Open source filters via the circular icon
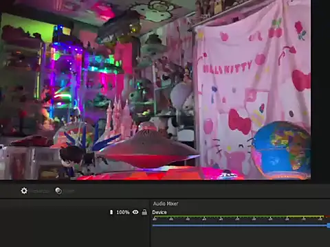330x247 pixels. pyautogui.click(x=58, y=191)
